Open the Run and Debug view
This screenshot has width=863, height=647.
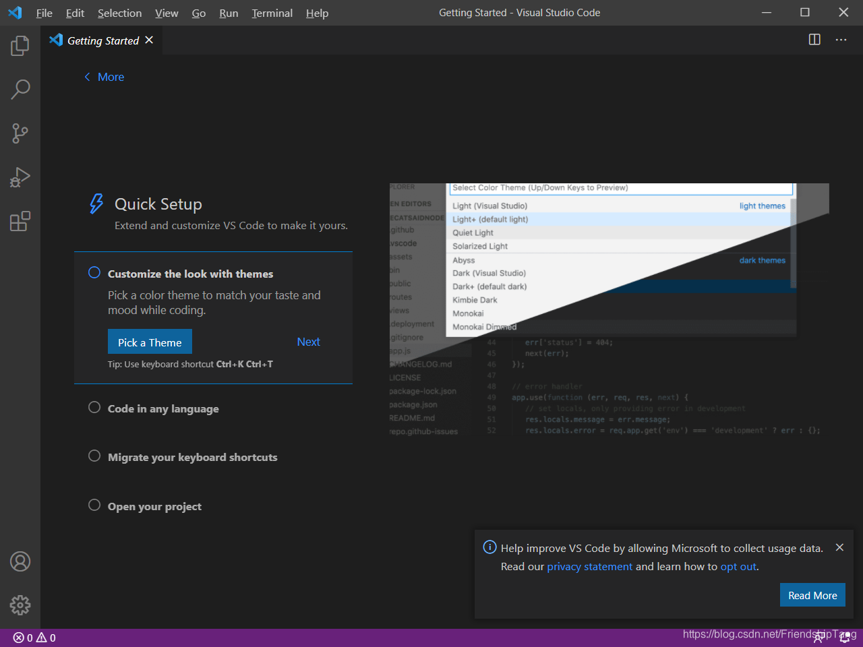pyautogui.click(x=20, y=177)
